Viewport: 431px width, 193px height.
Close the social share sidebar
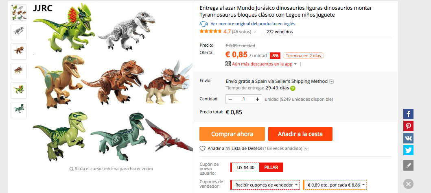point(408,184)
